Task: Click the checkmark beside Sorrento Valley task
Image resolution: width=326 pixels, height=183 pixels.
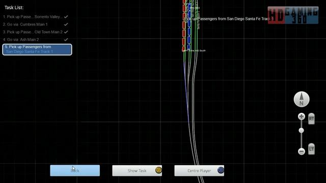Action: (x=66, y=17)
